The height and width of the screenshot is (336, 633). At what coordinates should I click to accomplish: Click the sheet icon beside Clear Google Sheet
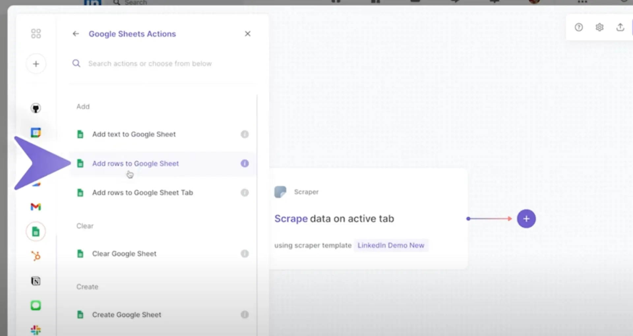pos(80,254)
